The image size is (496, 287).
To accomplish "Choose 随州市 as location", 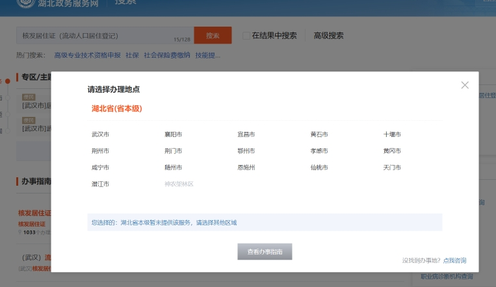I will (174, 168).
